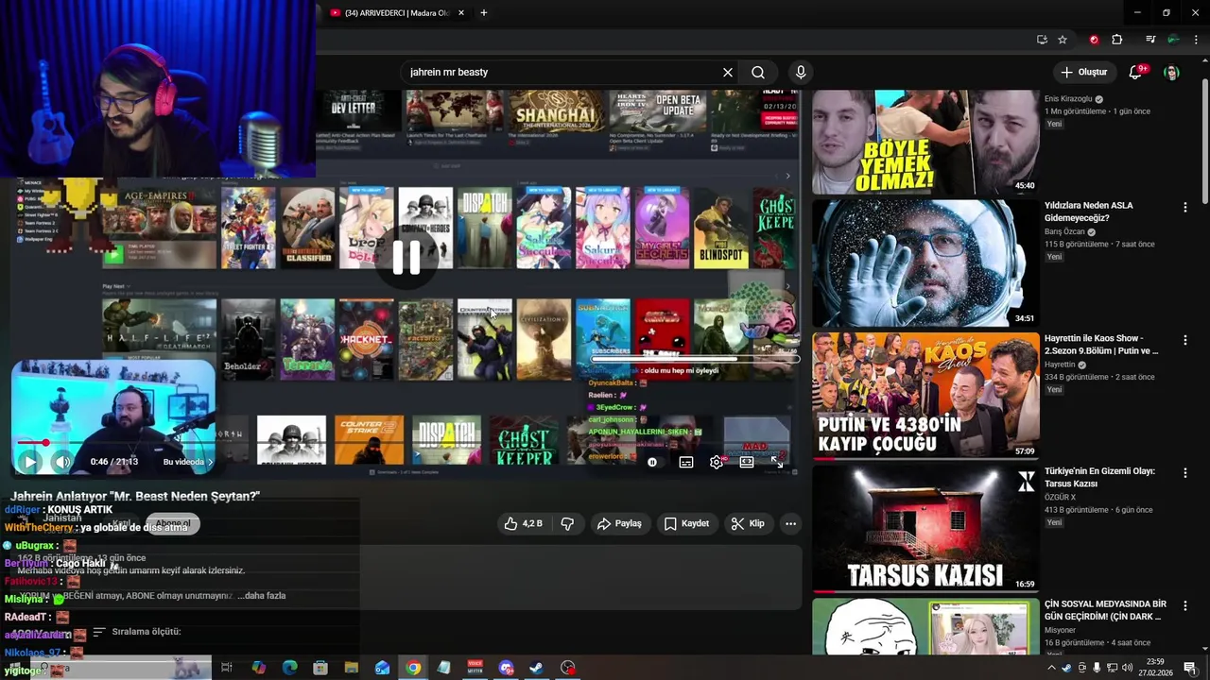Click big pause overlay in video center
This screenshot has height=680, width=1210.
[x=406, y=257]
